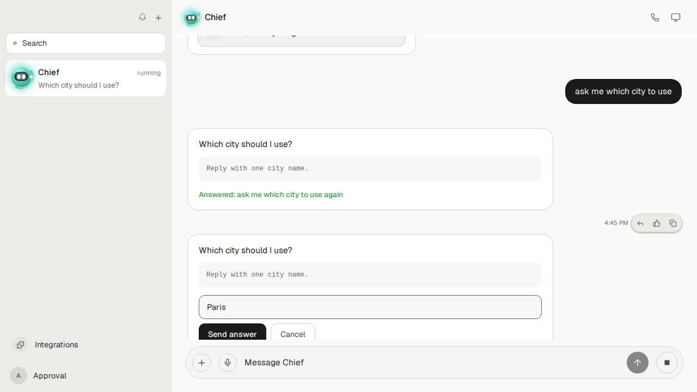The image size is (697, 392).
Task: Start a voice call with phone icon
Action: pos(655,17)
